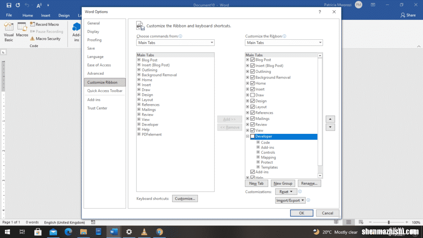Screen dimensions: 423x238
Task: Open Microsoft Store from taskbar
Action: (x=38, y=232)
